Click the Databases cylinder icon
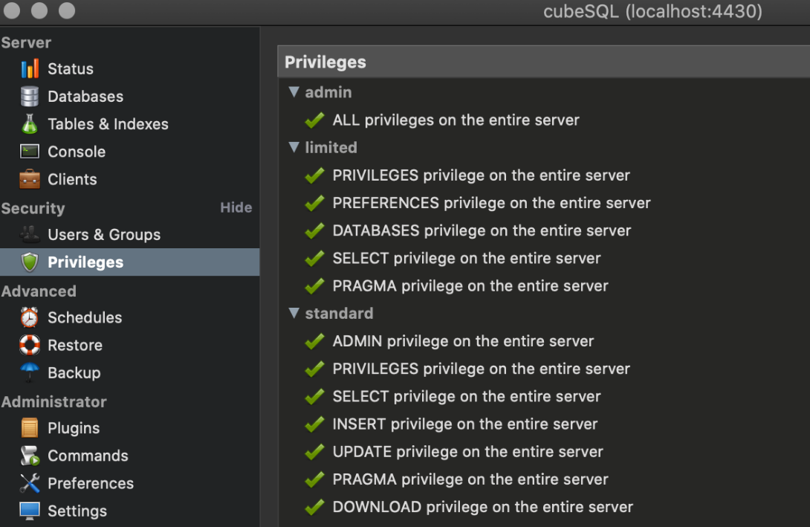The image size is (810, 527). (x=30, y=97)
